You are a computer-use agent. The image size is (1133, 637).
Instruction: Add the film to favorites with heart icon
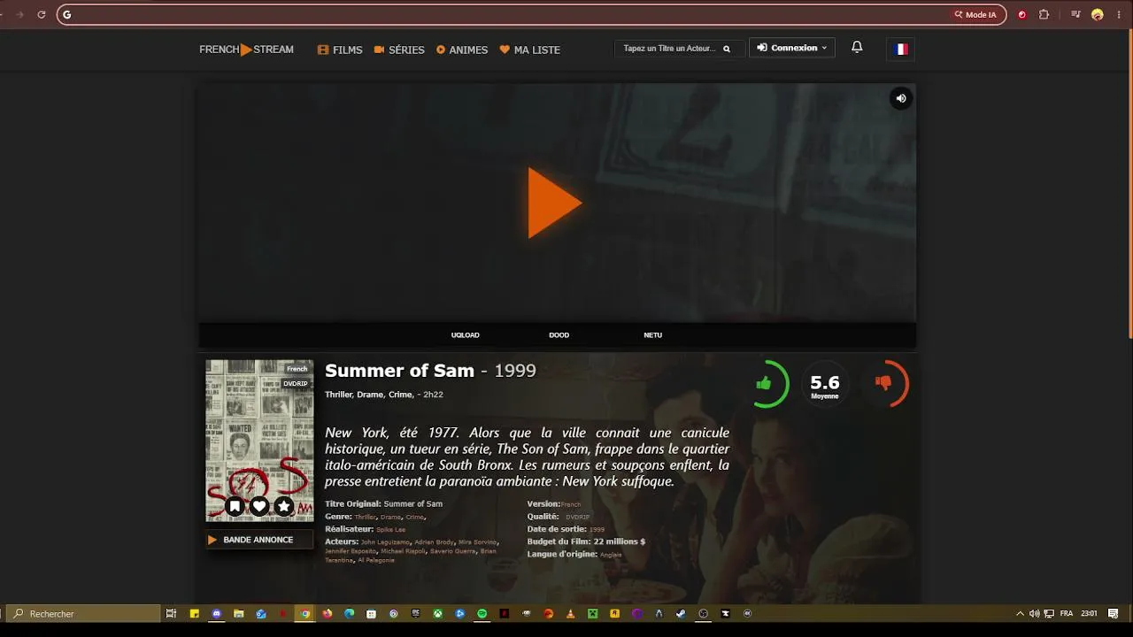[x=259, y=506]
